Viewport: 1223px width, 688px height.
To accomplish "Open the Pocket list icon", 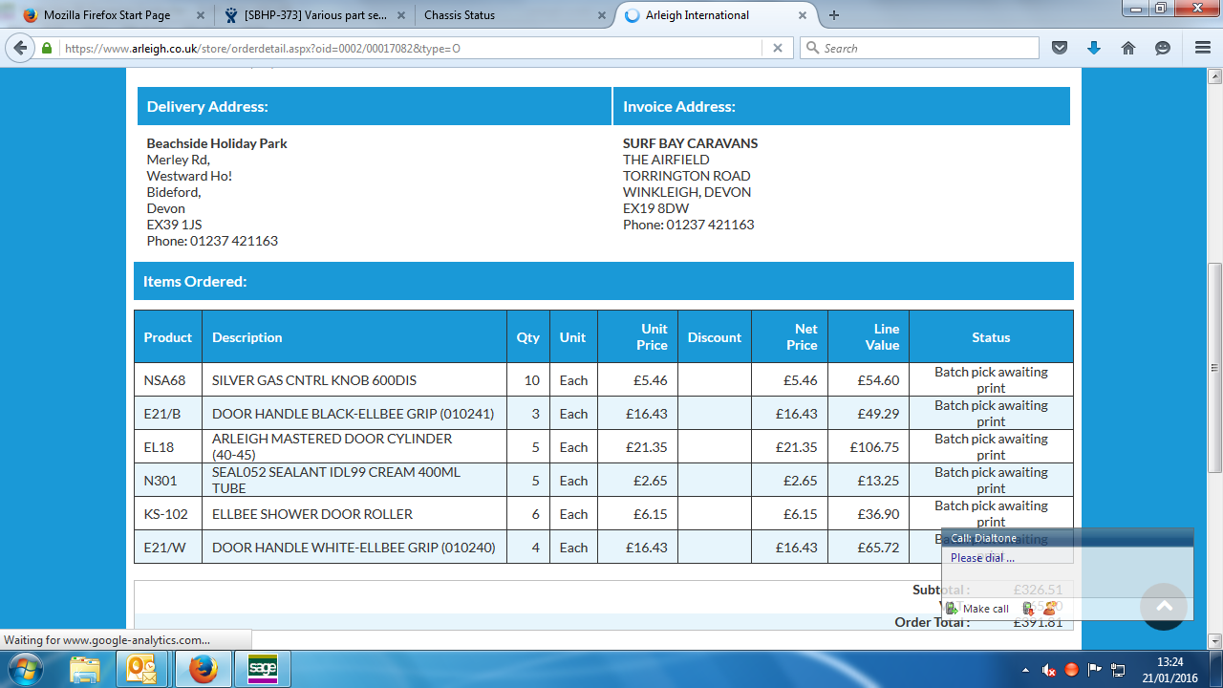I will [1060, 48].
